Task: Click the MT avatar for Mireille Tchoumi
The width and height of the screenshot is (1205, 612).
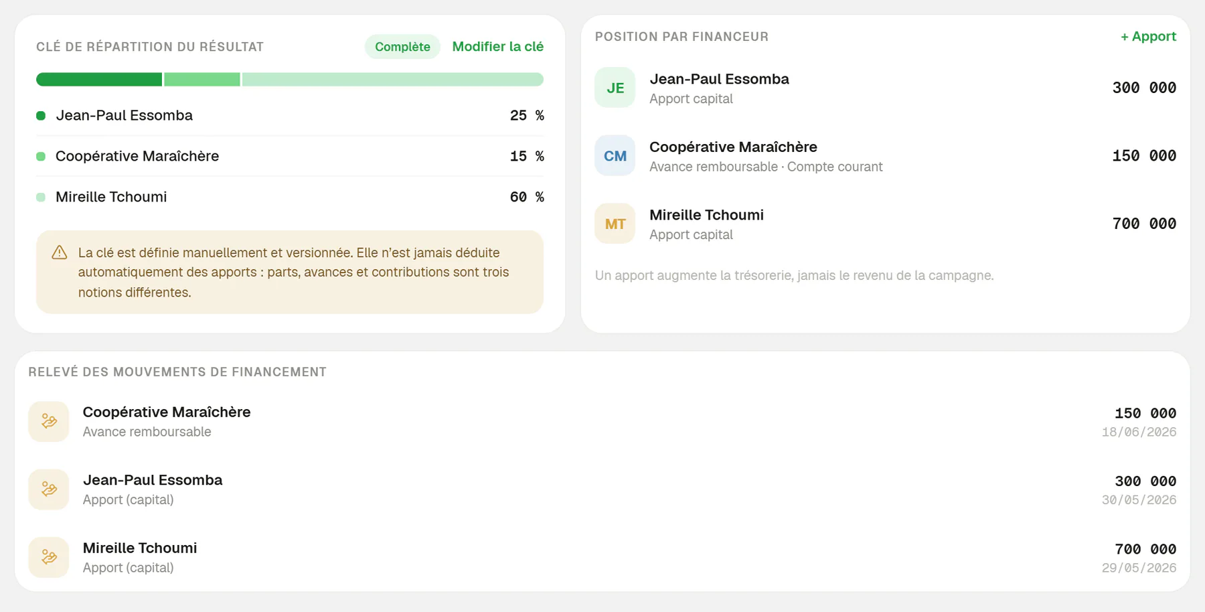Action: tap(615, 224)
